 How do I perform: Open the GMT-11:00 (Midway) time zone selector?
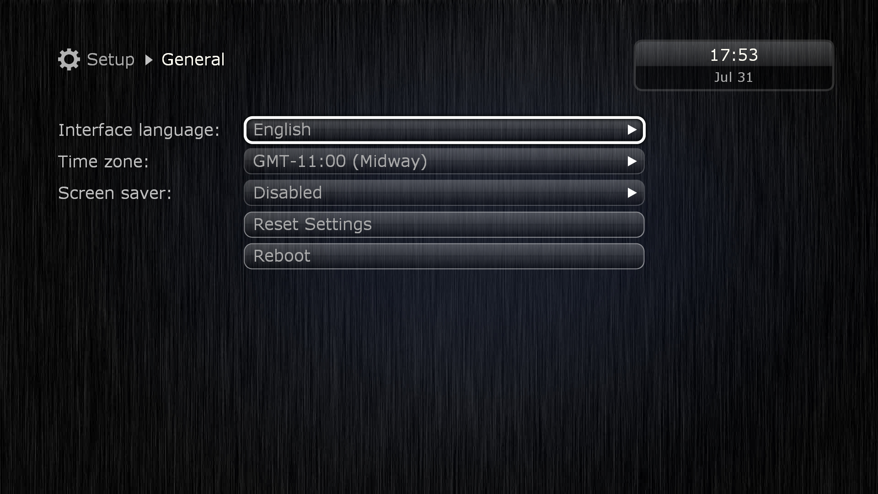(444, 161)
